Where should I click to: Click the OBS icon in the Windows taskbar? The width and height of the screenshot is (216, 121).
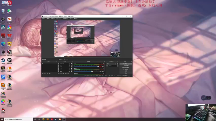pos(64,119)
